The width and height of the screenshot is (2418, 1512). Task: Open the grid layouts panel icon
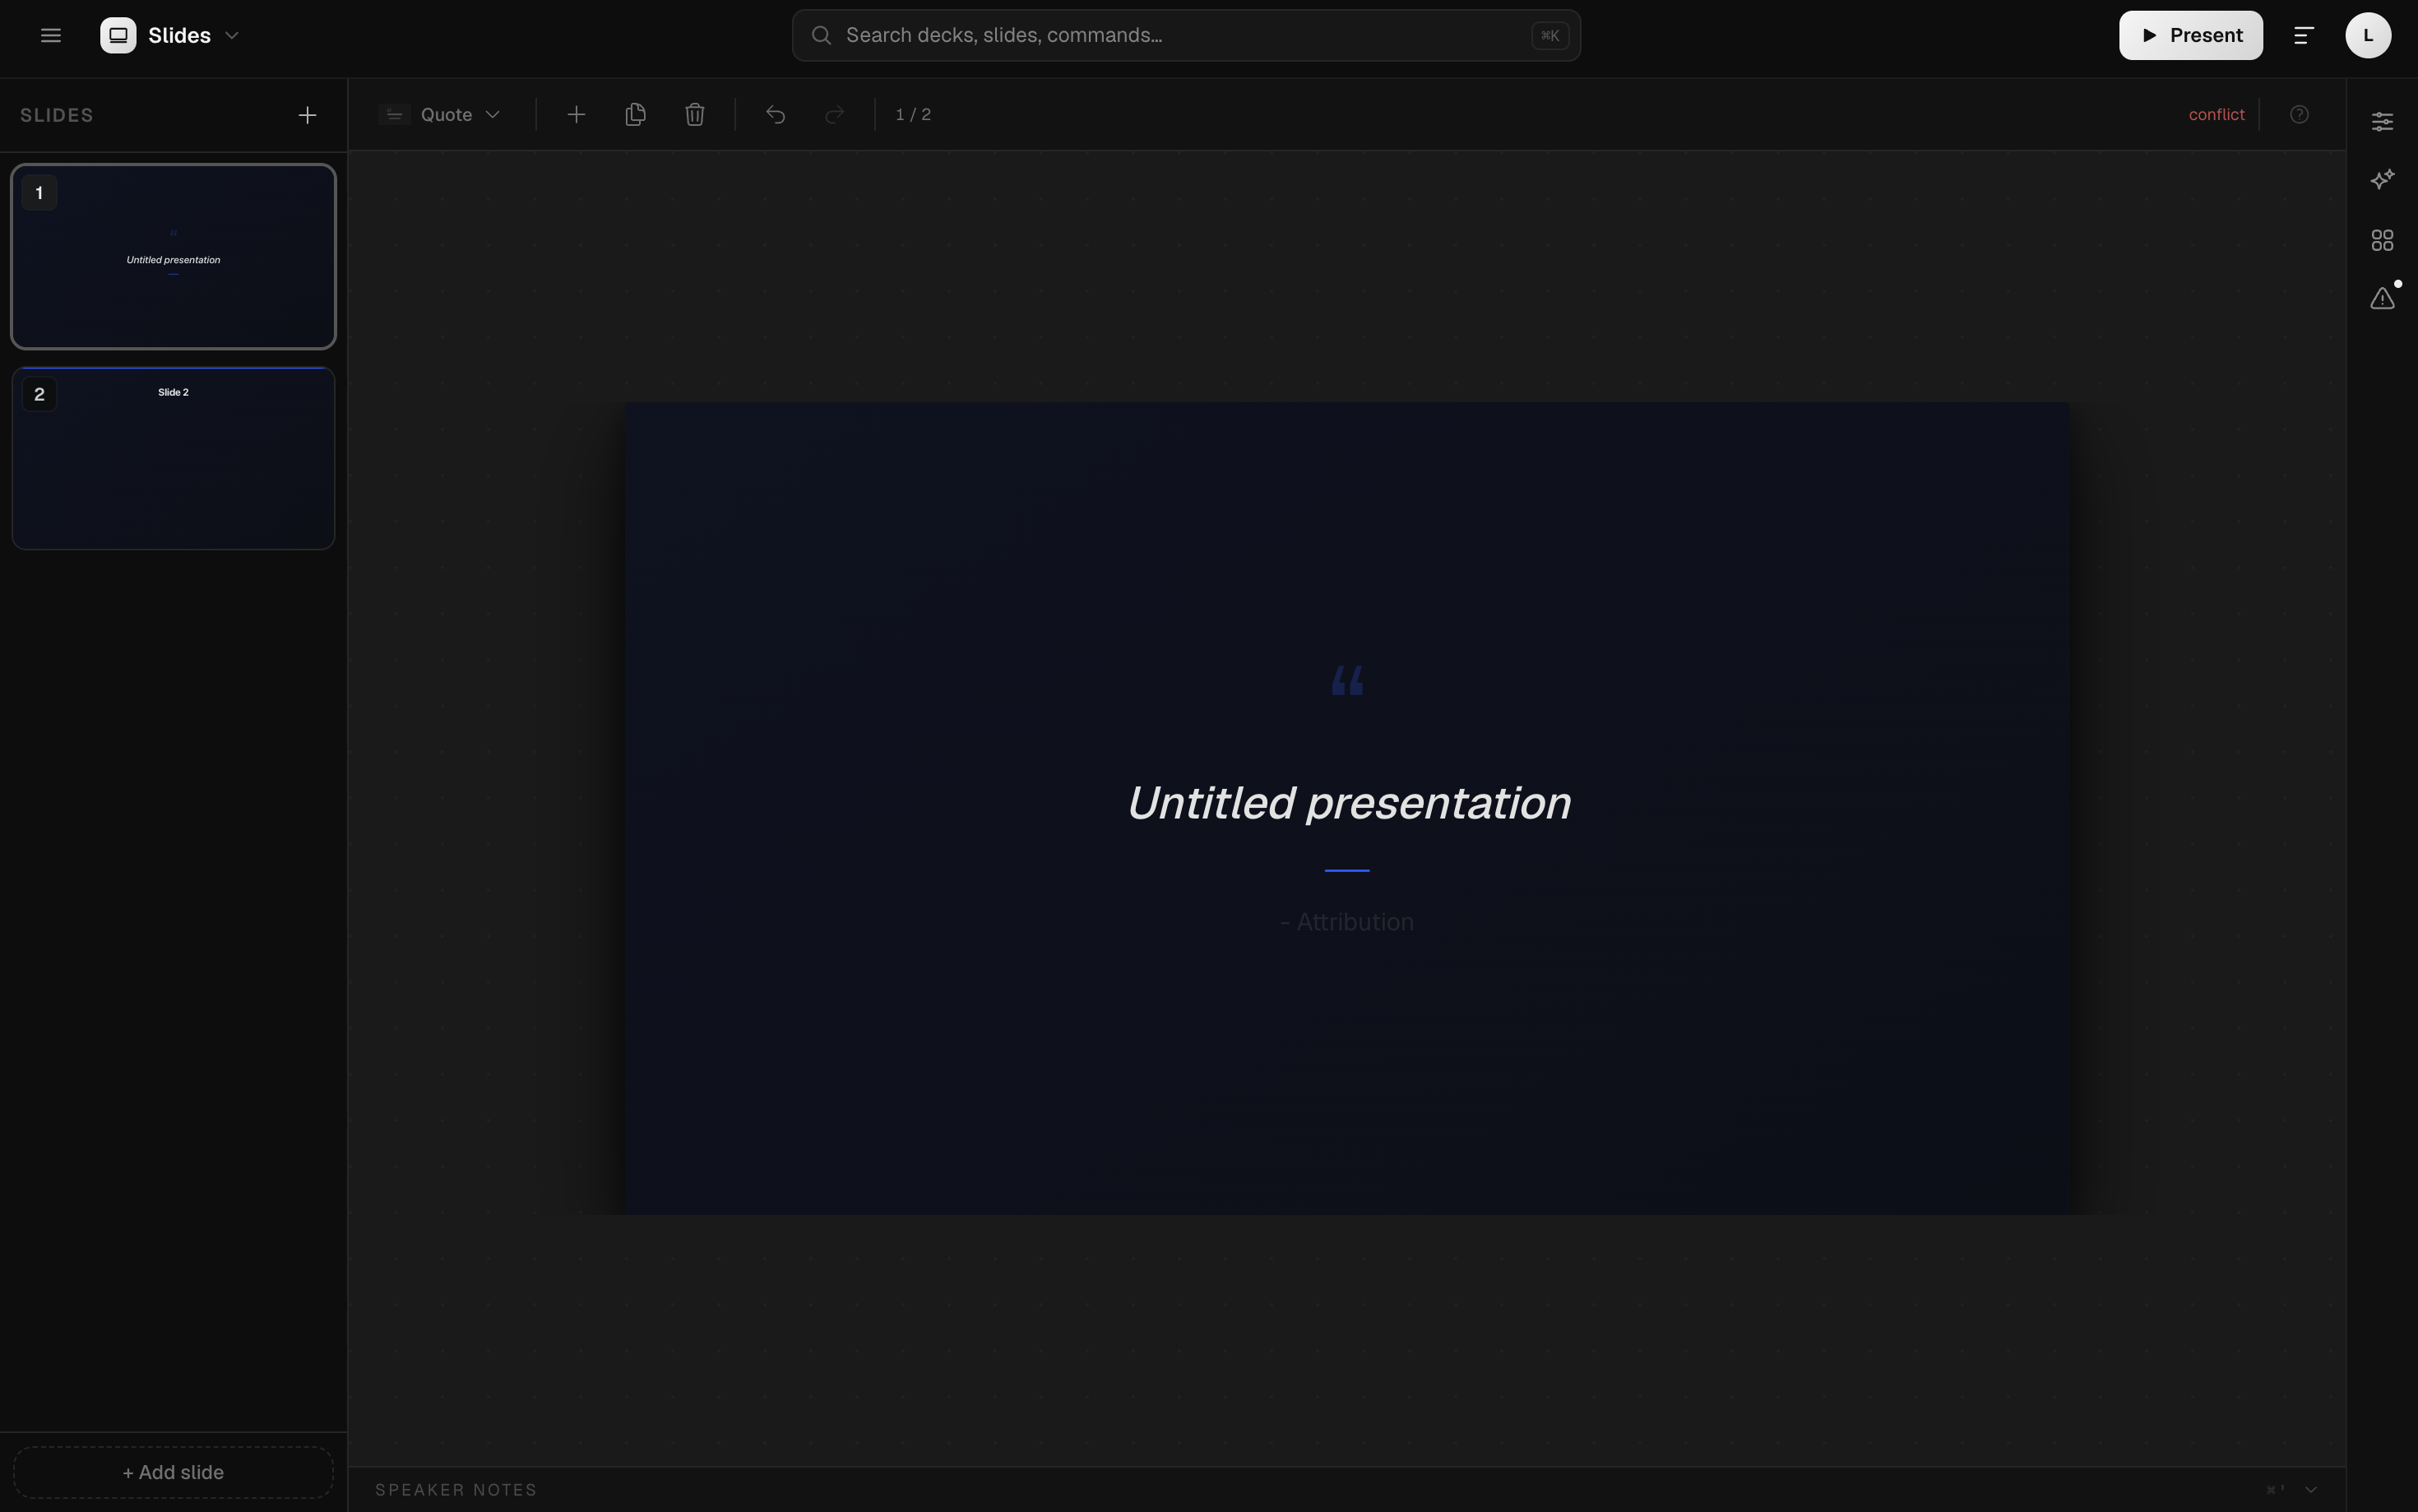tap(2382, 240)
